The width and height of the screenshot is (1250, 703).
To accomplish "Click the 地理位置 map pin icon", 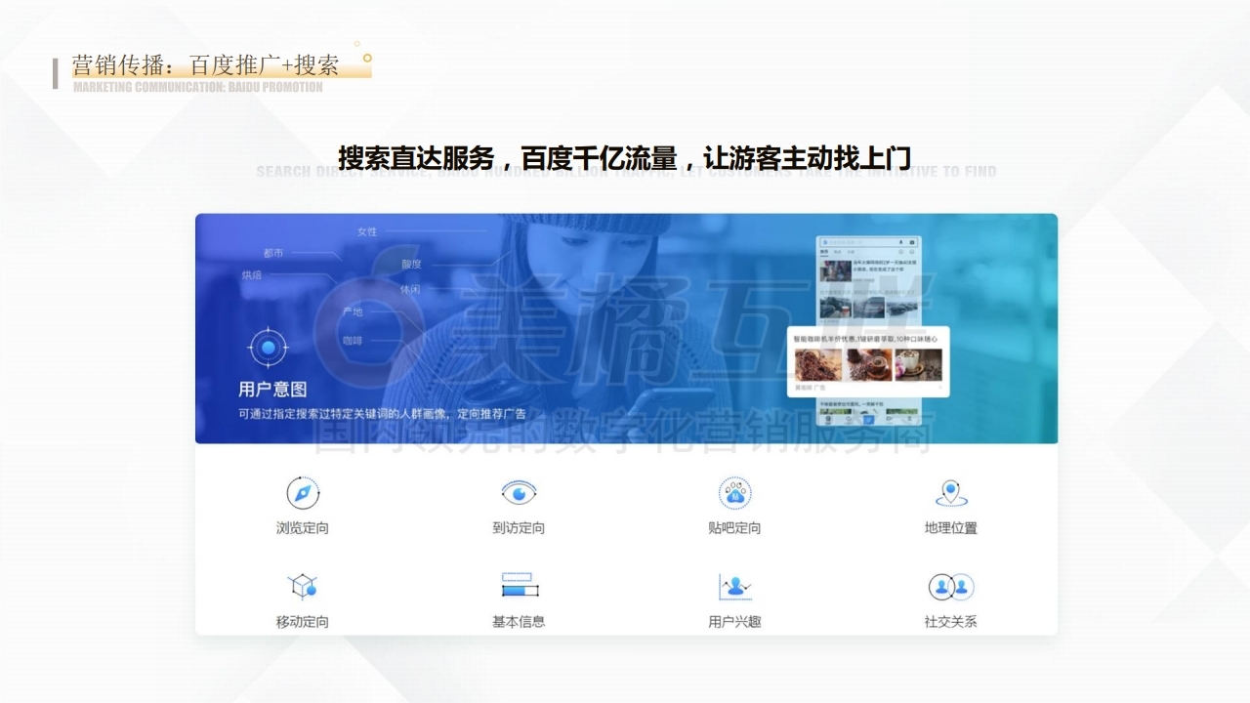I will [951, 493].
